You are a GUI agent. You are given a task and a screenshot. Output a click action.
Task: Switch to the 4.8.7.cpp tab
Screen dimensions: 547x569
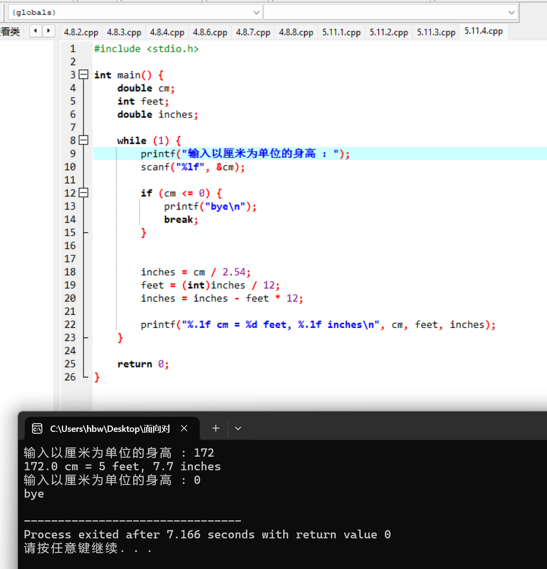pyautogui.click(x=253, y=32)
